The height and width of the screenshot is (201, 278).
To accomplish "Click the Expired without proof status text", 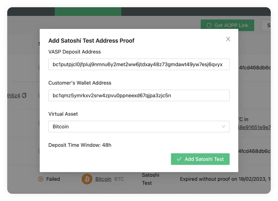I will (x=225, y=179).
